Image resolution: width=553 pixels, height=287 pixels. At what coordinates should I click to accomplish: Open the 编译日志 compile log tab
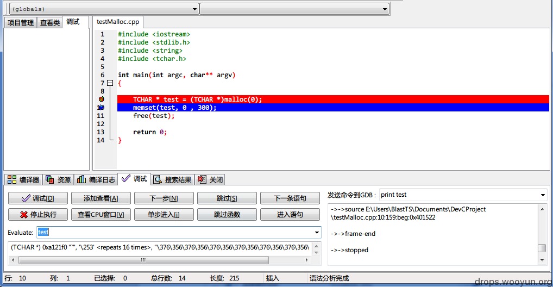pyautogui.click(x=96, y=180)
